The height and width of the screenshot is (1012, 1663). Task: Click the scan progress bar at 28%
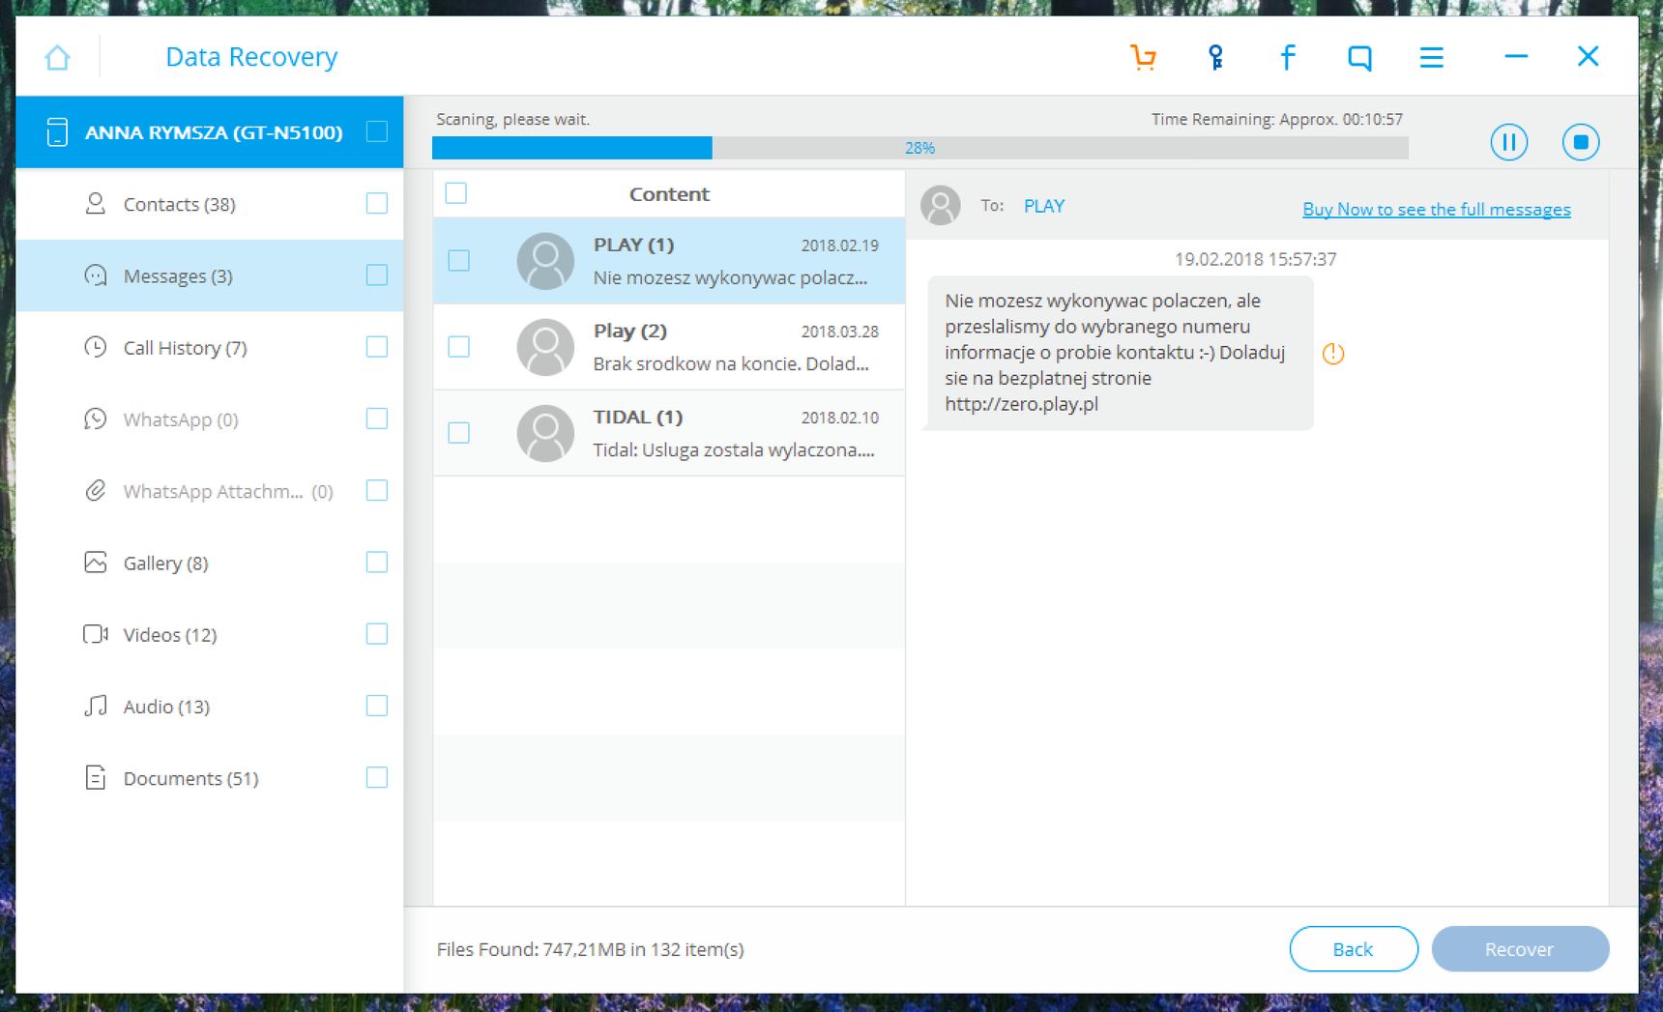[x=920, y=148]
